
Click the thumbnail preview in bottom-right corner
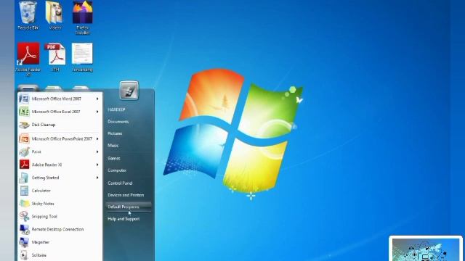point(426,249)
